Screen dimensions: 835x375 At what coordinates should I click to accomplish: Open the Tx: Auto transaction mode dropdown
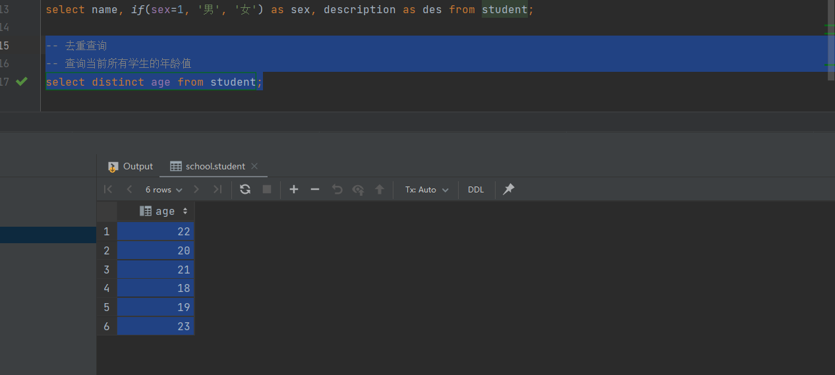tap(427, 189)
